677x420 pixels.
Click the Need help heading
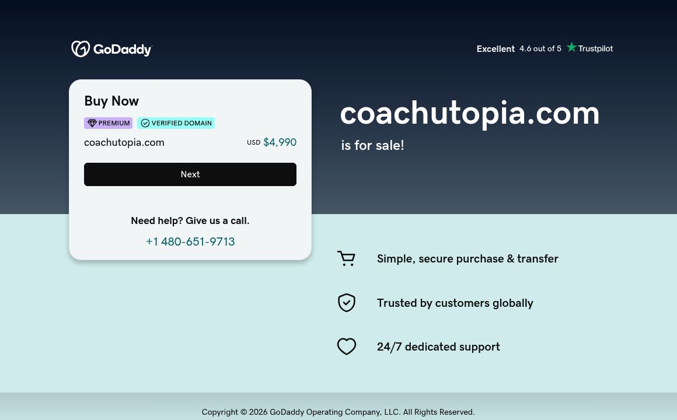point(190,220)
